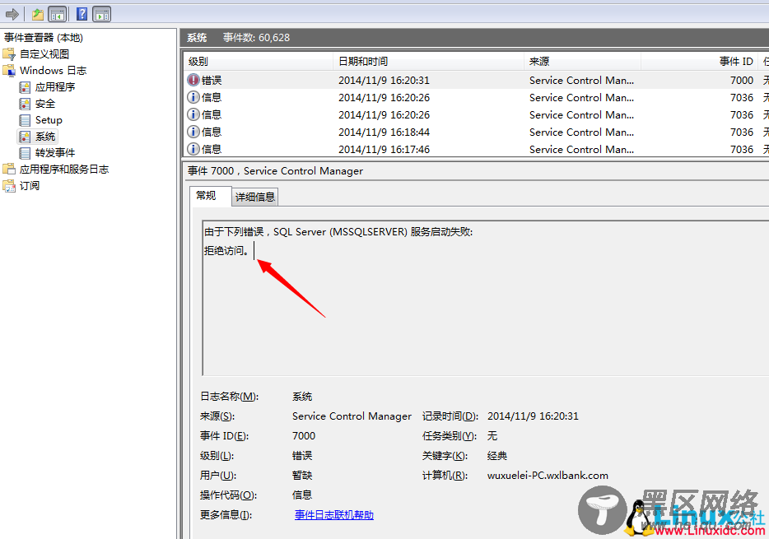
Task: Click info icon of the 16:17:46 event
Action: point(193,149)
